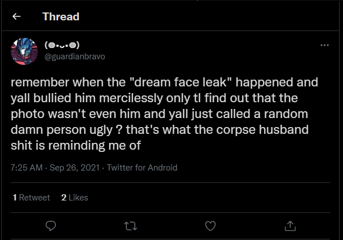Click the Thread header title

[x=61, y=16]
